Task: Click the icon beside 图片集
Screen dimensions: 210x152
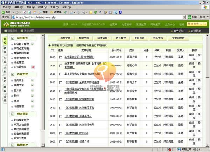Action: [33, 90]
